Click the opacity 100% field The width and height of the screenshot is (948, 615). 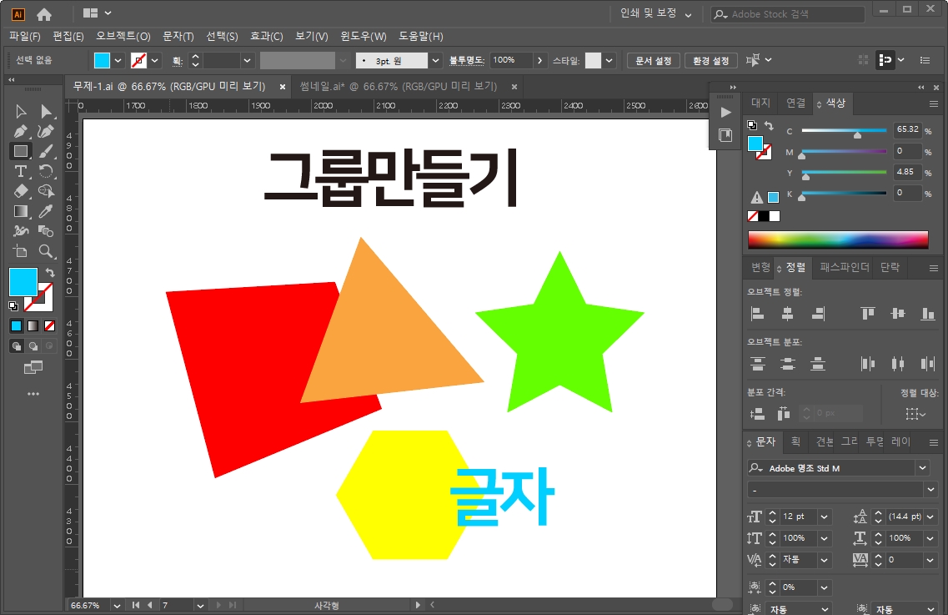click(x=511, y=61)
